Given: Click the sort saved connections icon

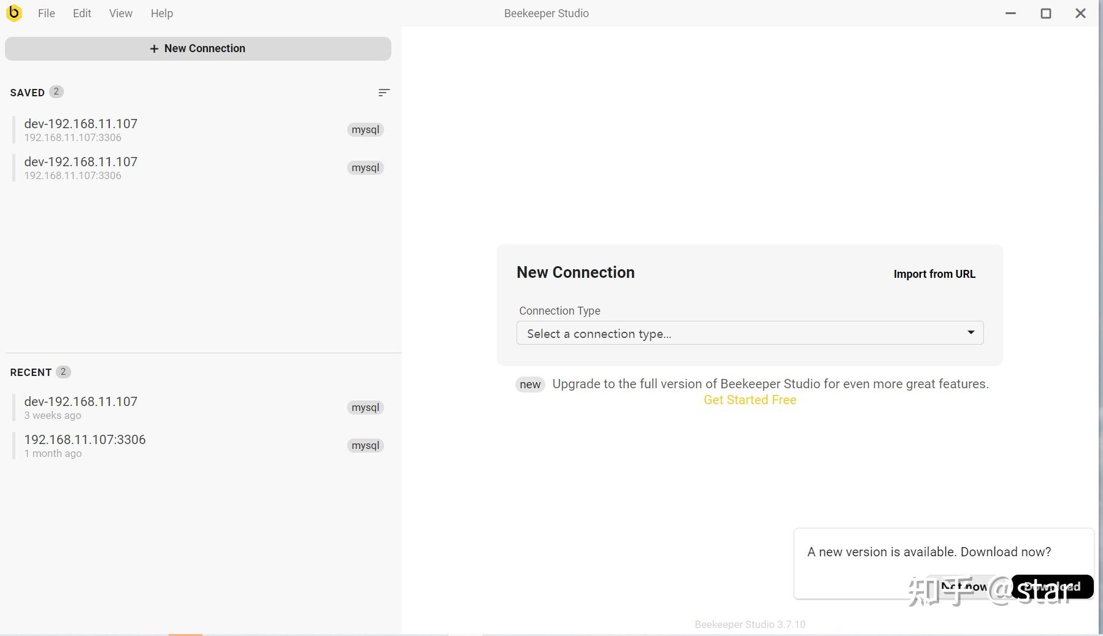Looking at the screenshot, I should 384,93.
